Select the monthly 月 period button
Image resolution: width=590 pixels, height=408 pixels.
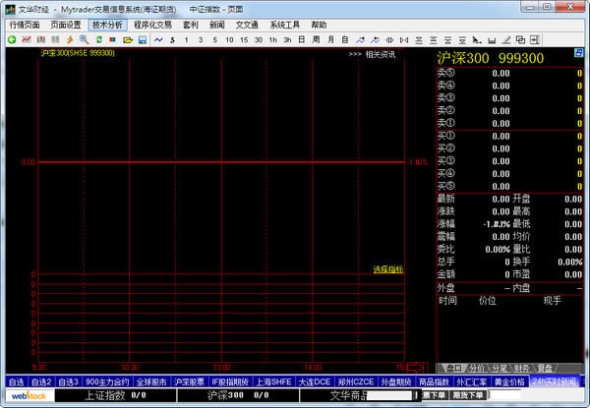coord(330,39)
